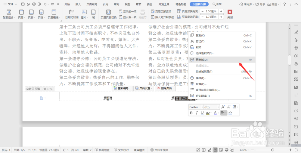Image resolution: width=301 pixels, height=153 pixels.
Task: Open the 删除页码 delete page number dropdown
Action: coord(165,88)
